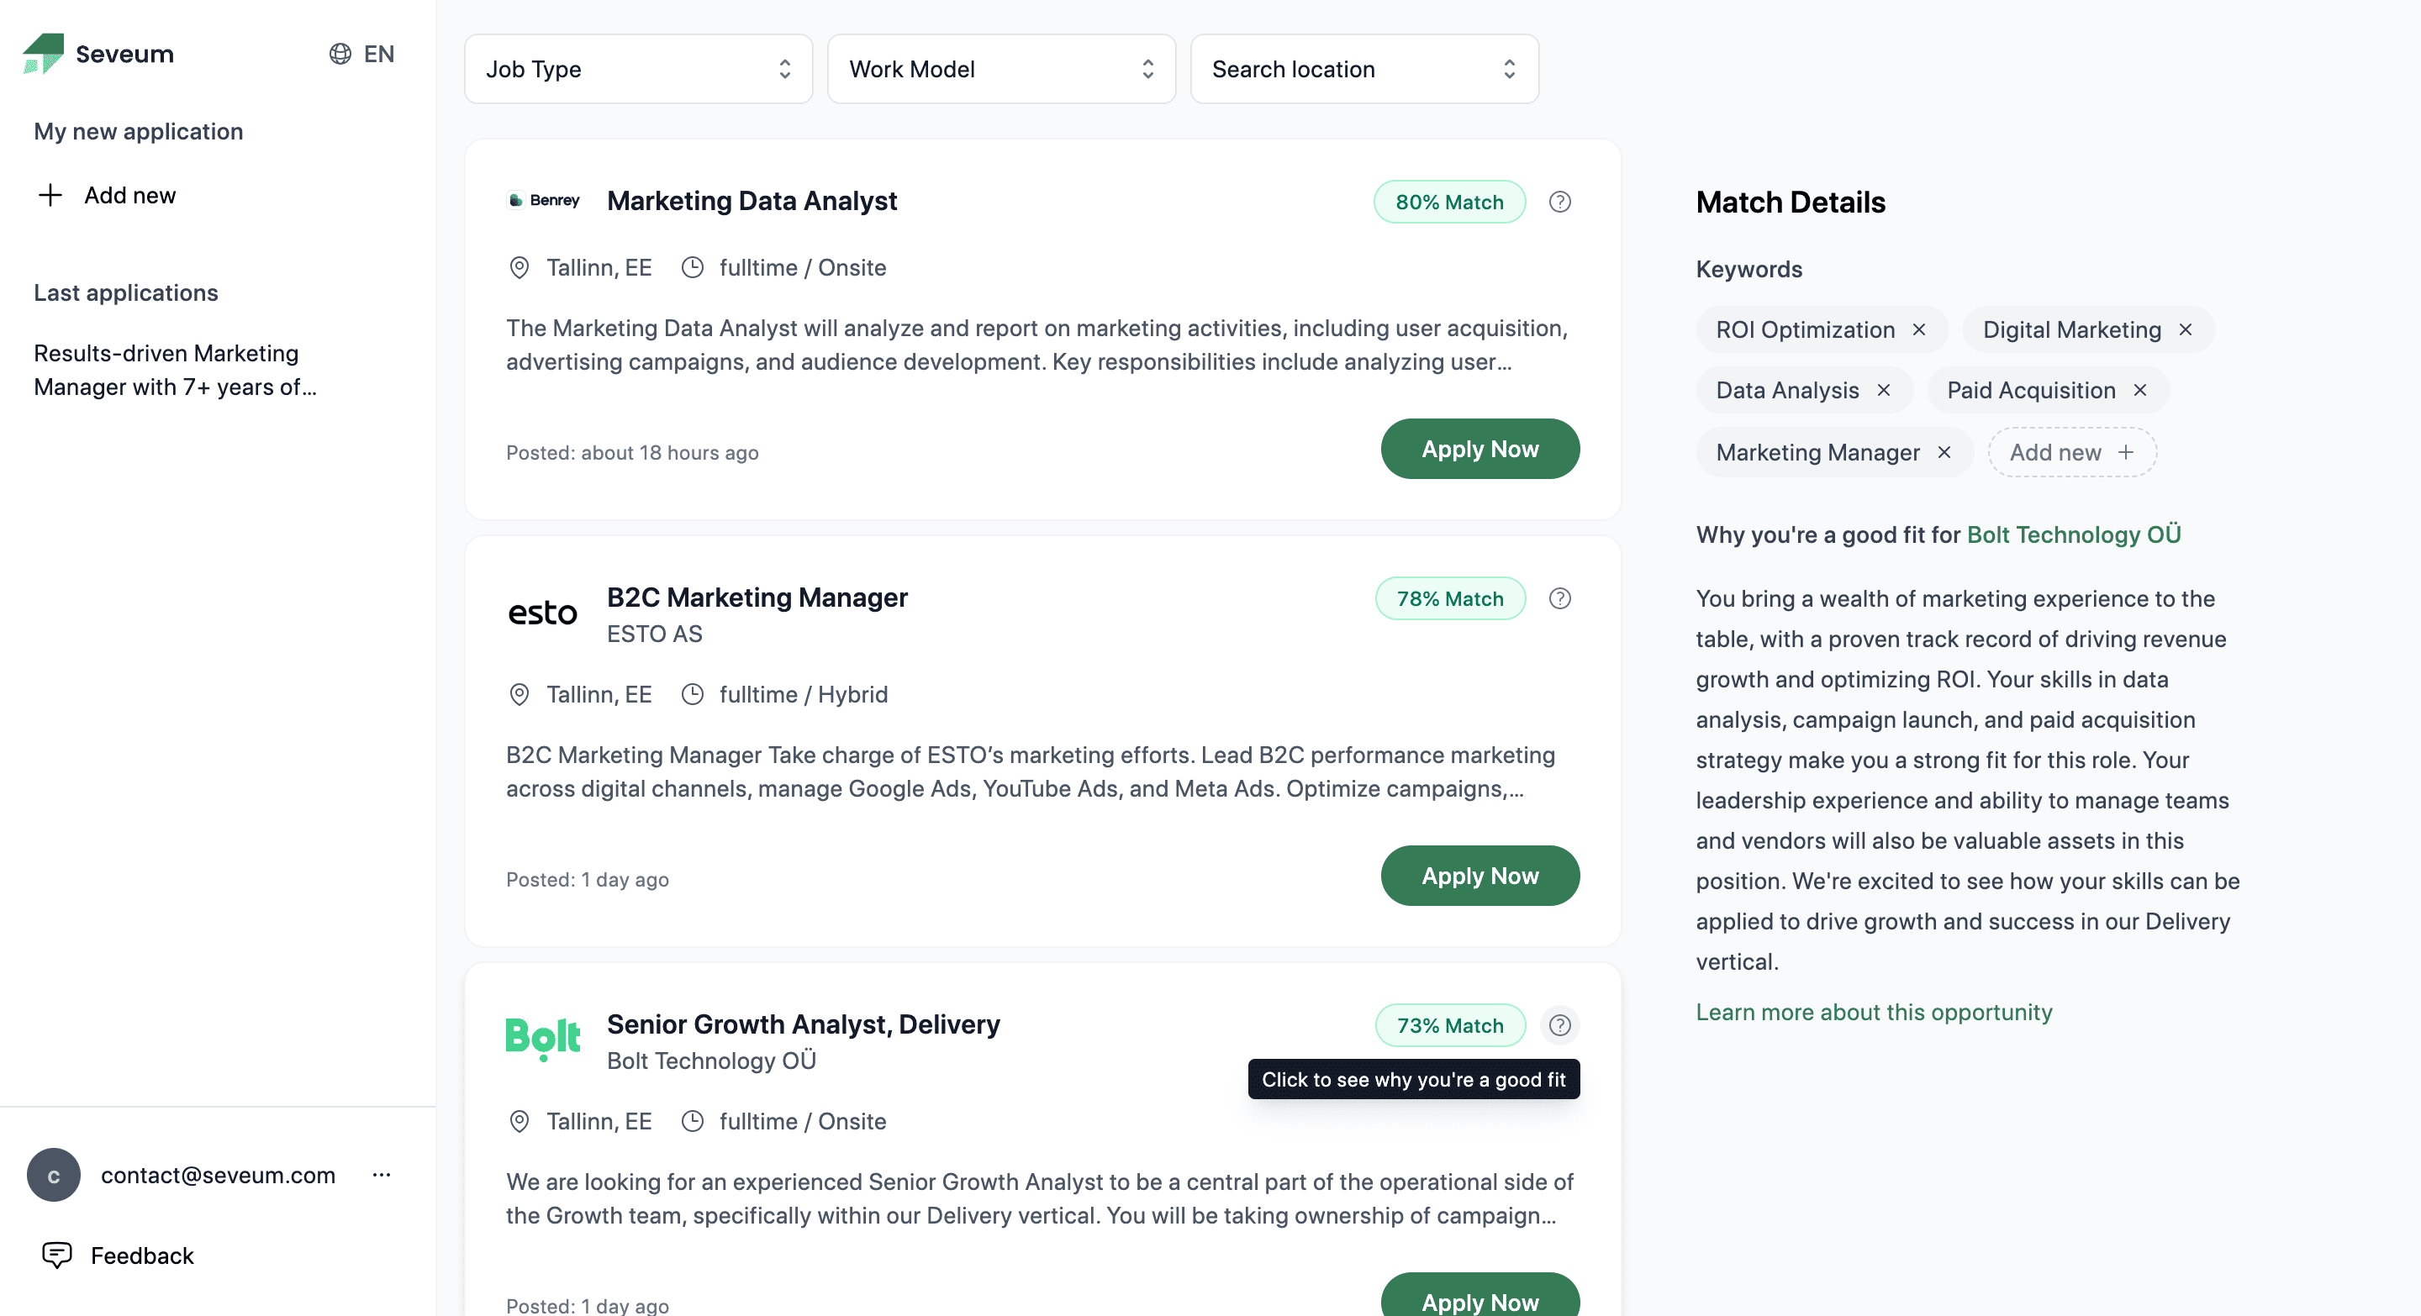Viewport: 2421px width, 1316px height.
Task: Select Last applications section in sidebar
Action: pos(124,293)
